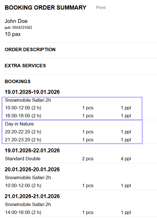Click the 19.01.2026-22.01.2026 date heading

pos(32,151)
